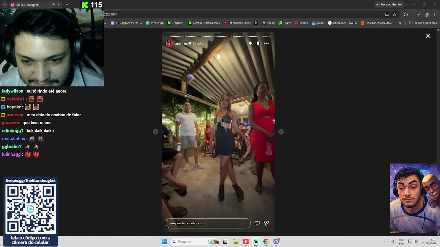Open the Windows Start menu
440x247 pixels.
point(164,242)
